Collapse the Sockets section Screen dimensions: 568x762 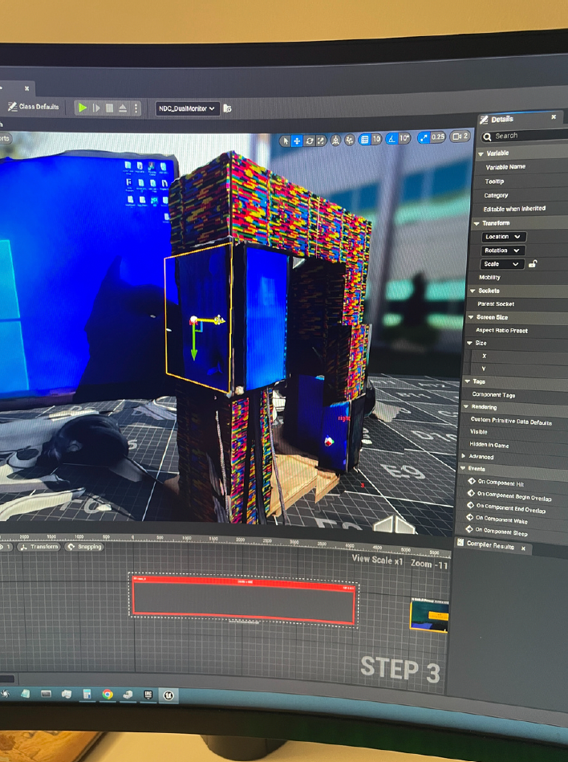click(x=473, y=291)
